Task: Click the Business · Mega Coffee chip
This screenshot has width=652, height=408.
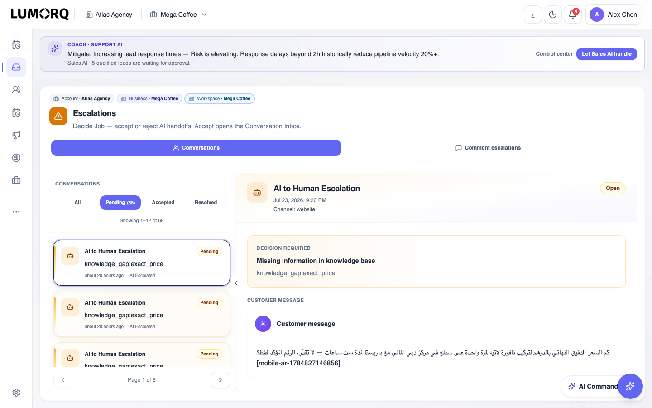Action: (149, 99)
